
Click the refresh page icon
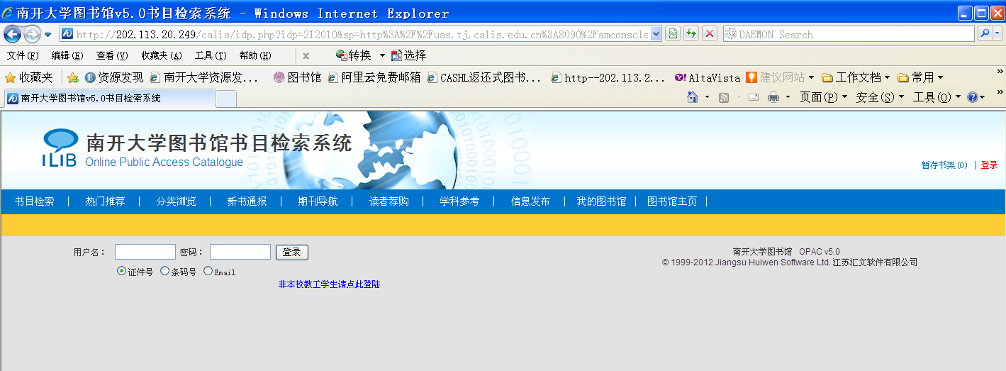(691, 34)
